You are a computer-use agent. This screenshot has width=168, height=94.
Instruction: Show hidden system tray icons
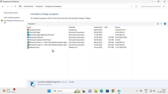[x=137, y=91]
